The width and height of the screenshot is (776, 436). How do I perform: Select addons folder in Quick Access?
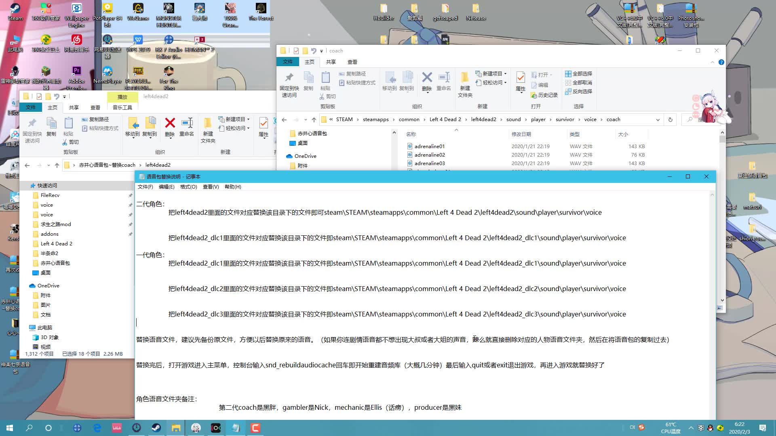[49, 234]
